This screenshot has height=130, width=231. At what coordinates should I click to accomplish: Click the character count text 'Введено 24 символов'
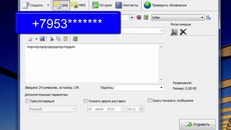click(41, 88)
